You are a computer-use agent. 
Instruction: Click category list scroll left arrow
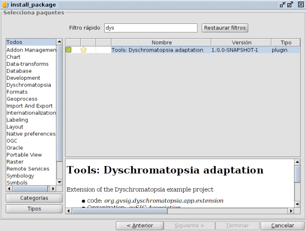click(9, 189)
